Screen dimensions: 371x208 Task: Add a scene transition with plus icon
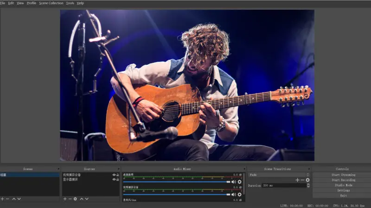pyautogui.click(x=297, y=180)
